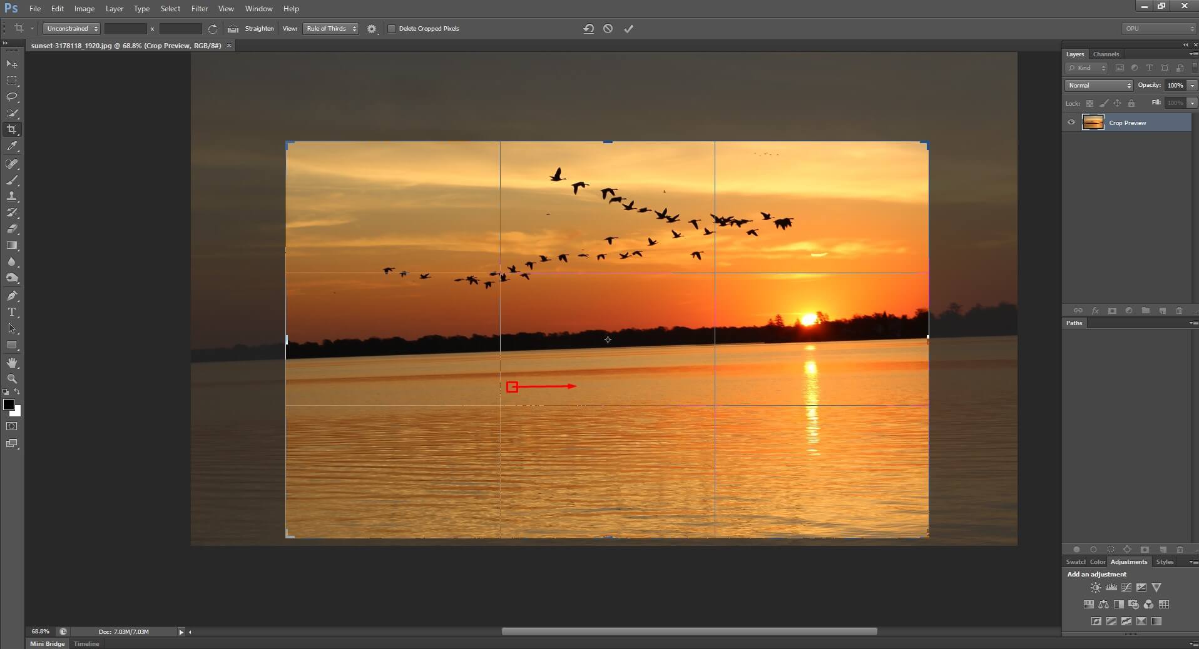This screenshot has width=1199, height=649.
Task: Select the Lasso tool
Action: tap(12, 97)
